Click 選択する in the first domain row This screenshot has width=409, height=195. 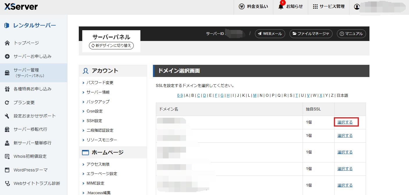(x=345, y=122)
